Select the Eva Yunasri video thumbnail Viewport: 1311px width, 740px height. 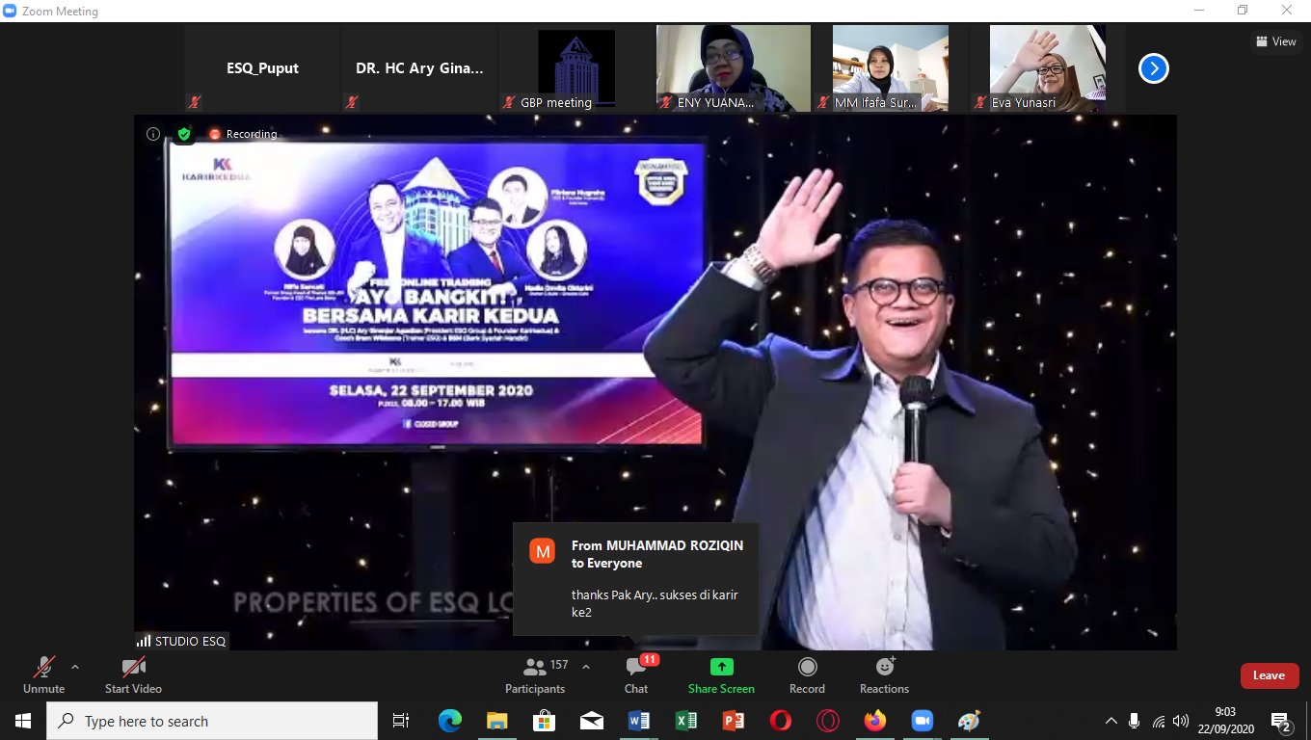coord(1047,67)
